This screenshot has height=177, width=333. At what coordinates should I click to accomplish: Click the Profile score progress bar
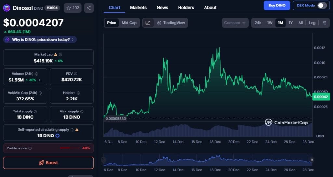[x=70, y=148]
